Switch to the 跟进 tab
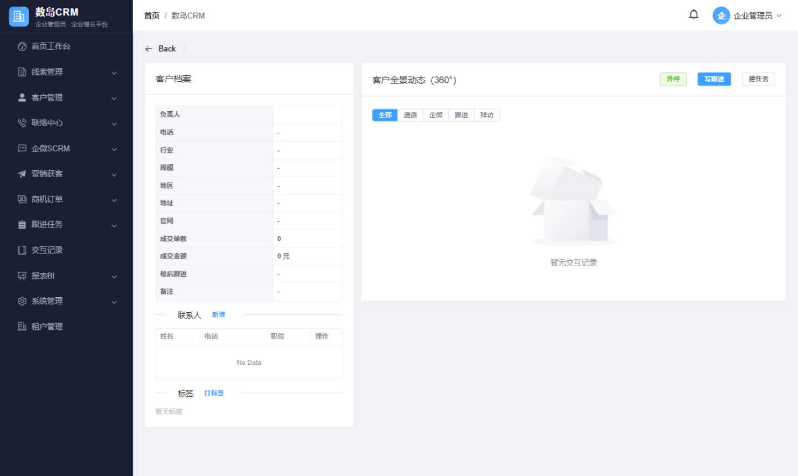798x476 pixels. point(462,115)
